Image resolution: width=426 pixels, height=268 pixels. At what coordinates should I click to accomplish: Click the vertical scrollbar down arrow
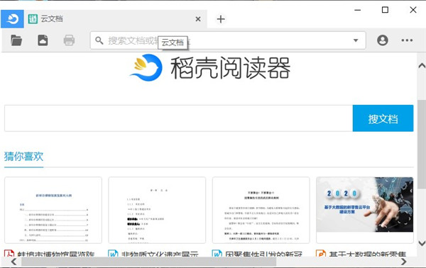tap(422, 243)
